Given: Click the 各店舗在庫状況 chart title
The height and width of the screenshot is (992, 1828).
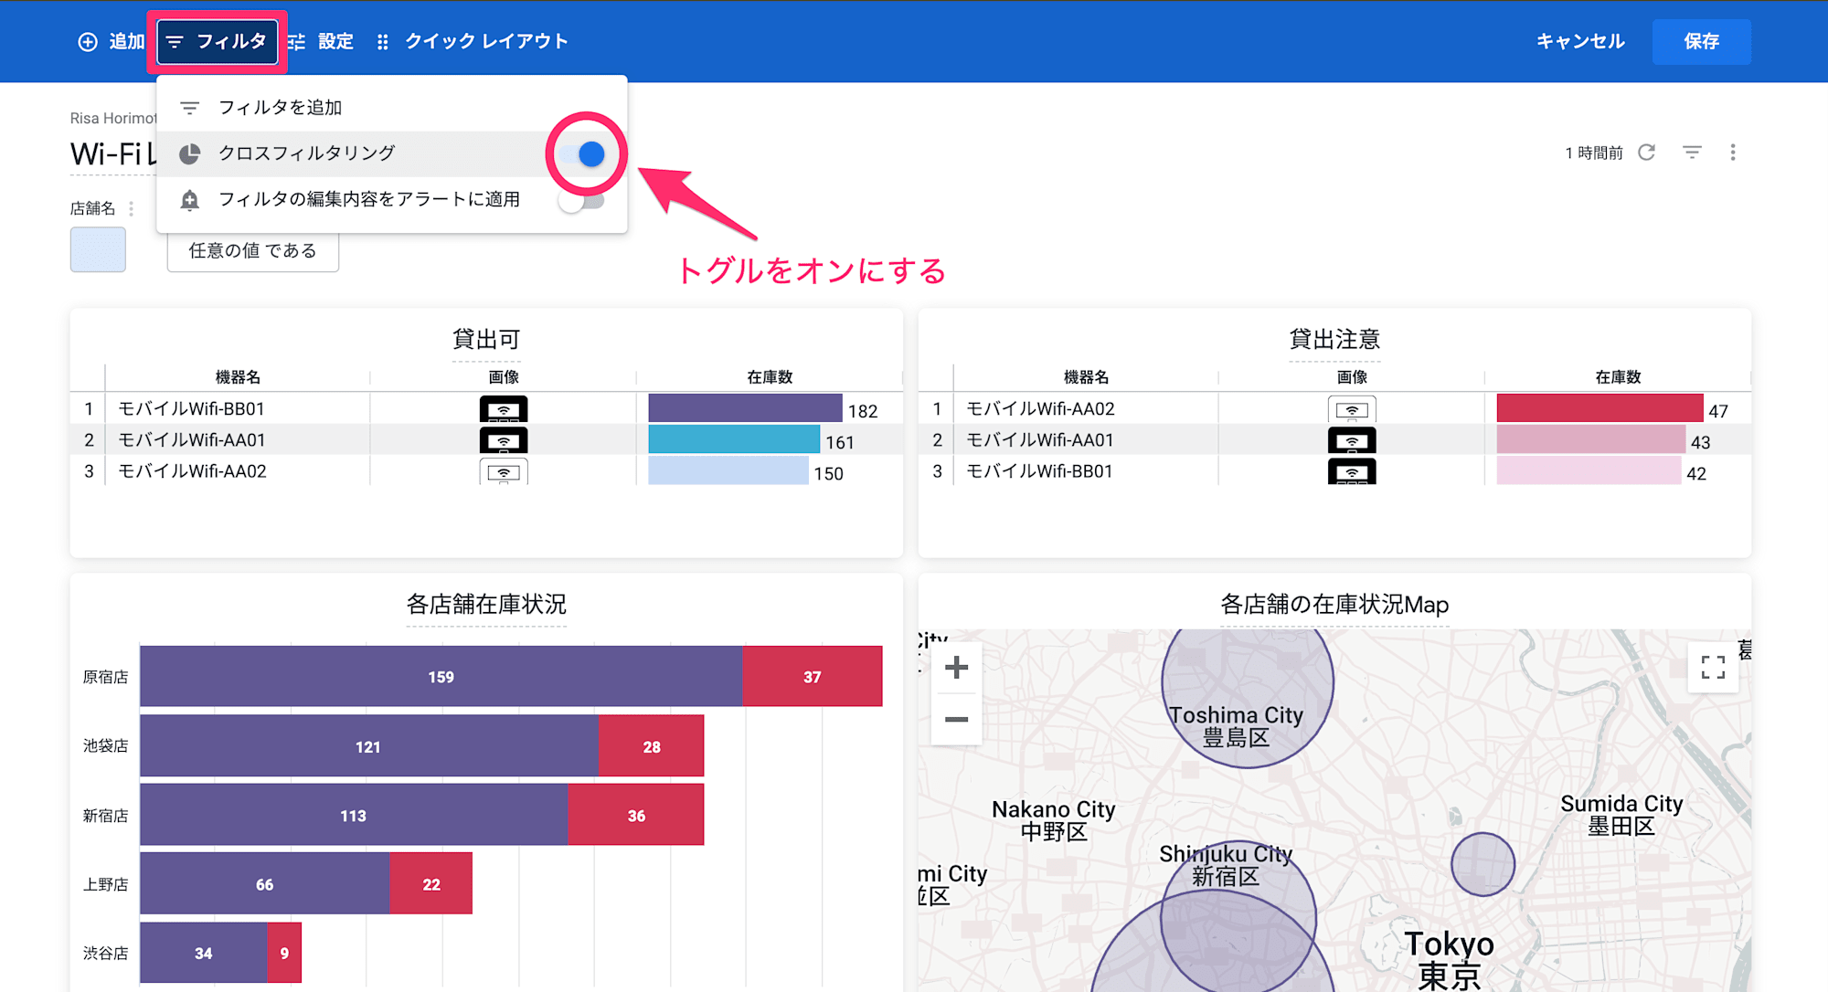Looking at the screenshot, I should pyautogui.click(x=486, y=605).
